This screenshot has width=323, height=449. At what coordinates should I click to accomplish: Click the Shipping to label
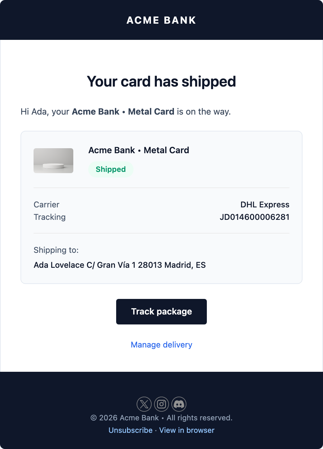coord(56,250)
